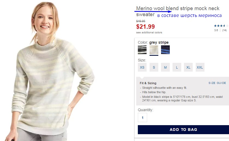Choose size XL
This screenshot has width=229, height=141.
pos(188,67)
